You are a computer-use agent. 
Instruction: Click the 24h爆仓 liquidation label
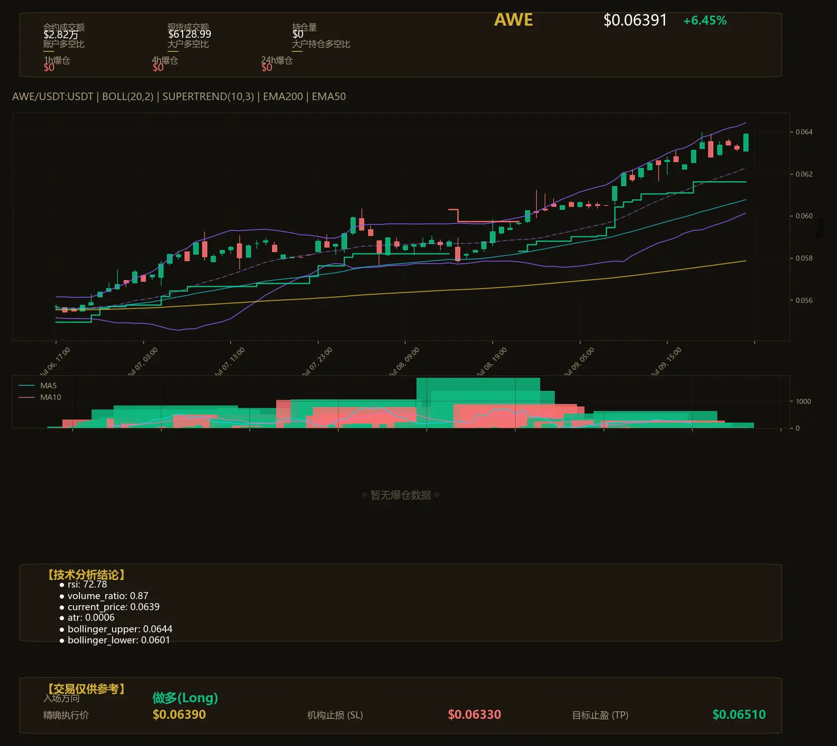277,60
